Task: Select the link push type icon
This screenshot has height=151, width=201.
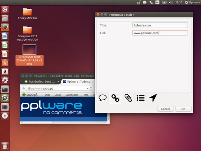Action: coord(115,98)
